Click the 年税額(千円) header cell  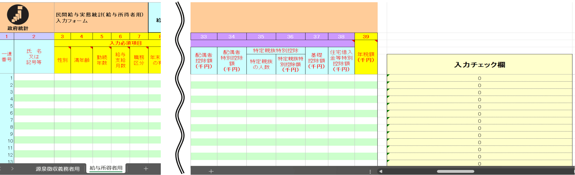[366, 57]
